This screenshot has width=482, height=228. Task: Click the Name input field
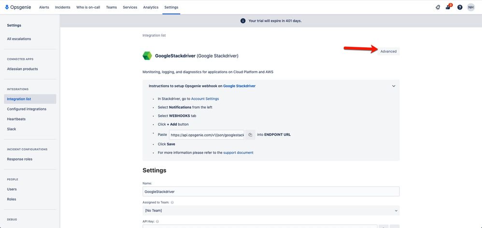(x=271, y=191)
